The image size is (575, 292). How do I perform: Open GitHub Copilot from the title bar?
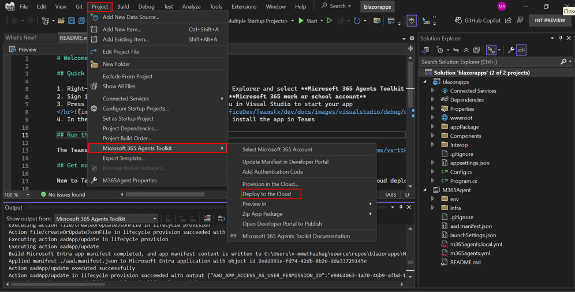tap(478, 21)
